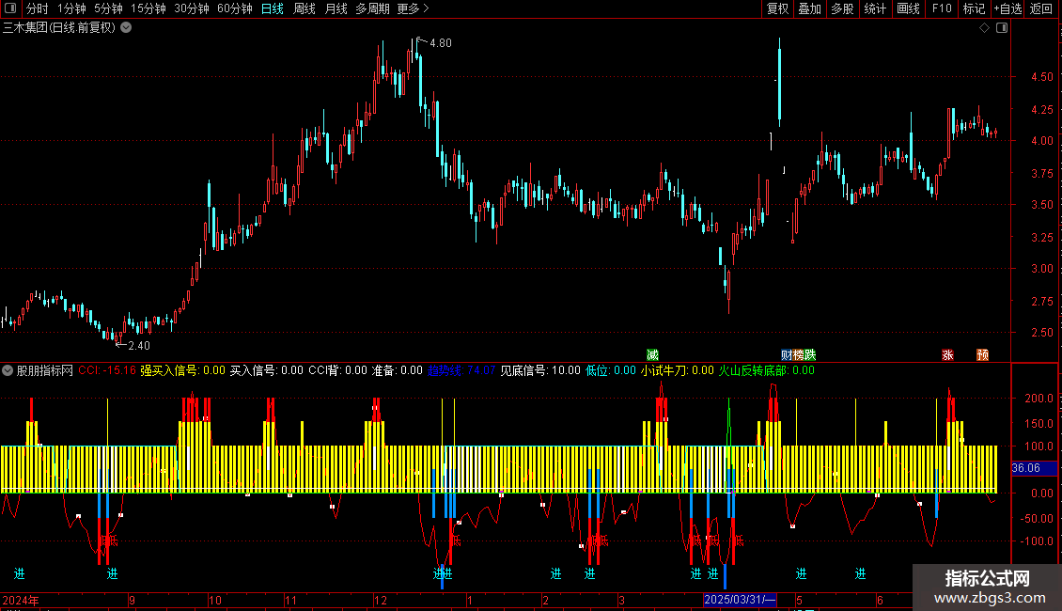Click the CCI背: 0.00 readout
Viewport: 1062px width, 611px height.
(338, 370)
